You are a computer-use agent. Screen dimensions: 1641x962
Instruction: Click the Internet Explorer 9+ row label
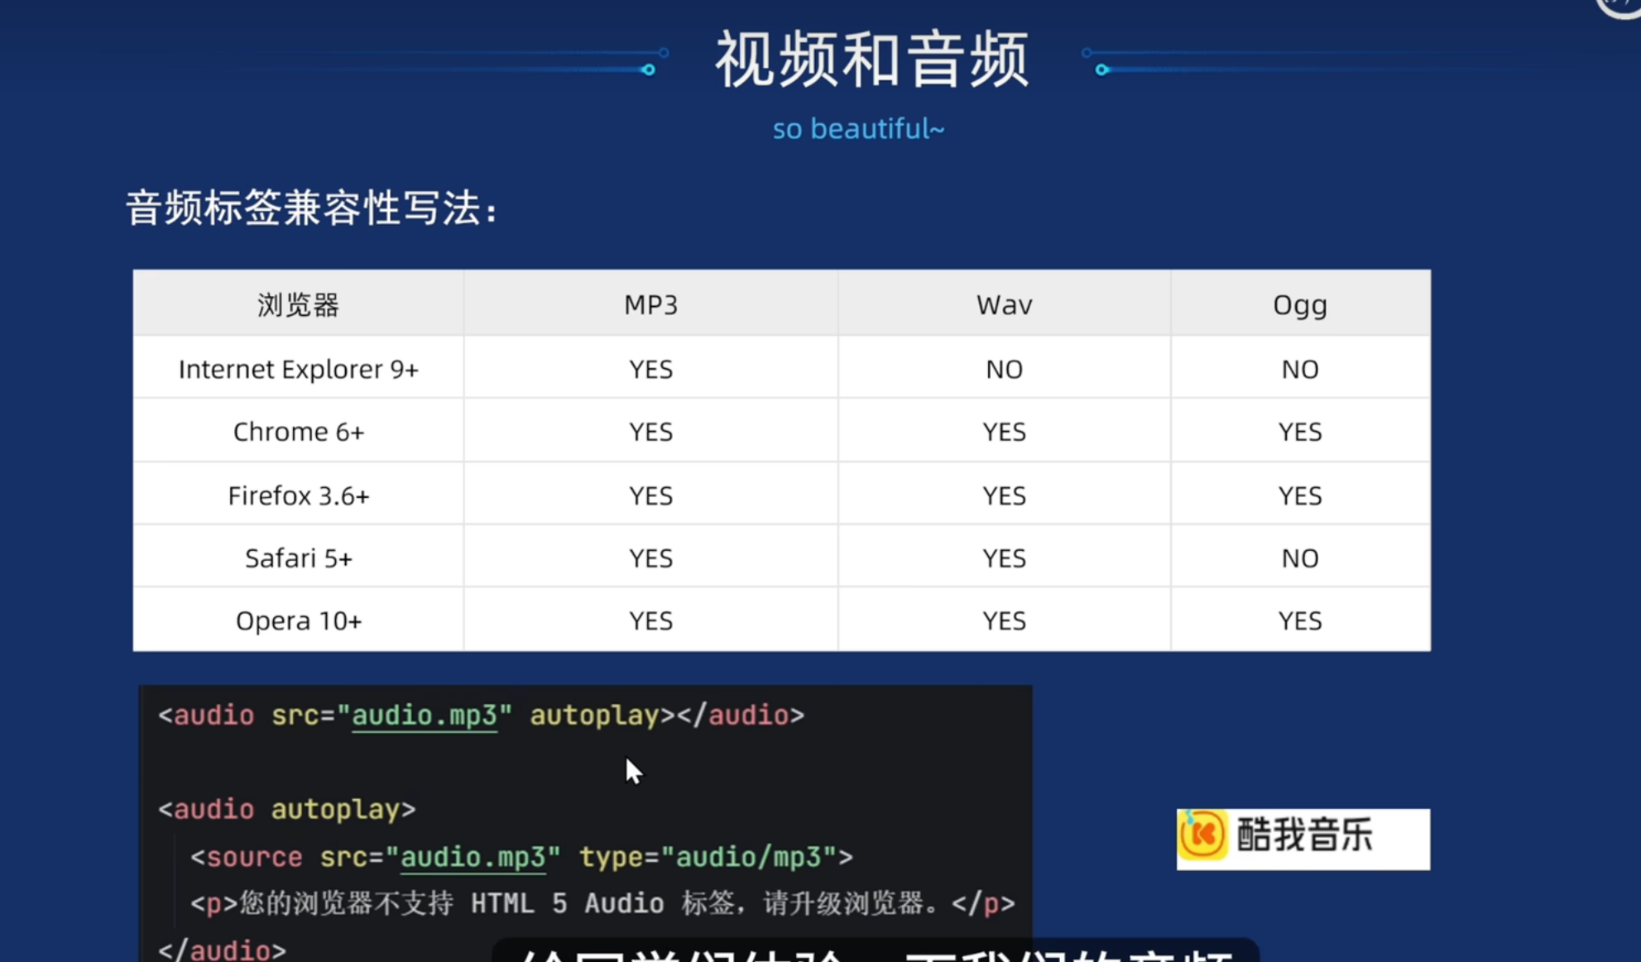(298, 369)
